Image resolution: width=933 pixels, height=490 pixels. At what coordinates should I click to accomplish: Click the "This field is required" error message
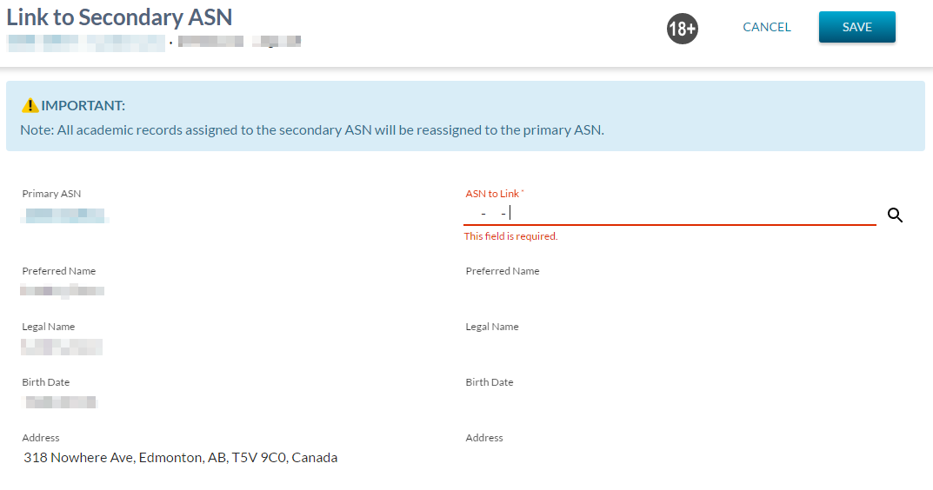click(x=510, y=236)
